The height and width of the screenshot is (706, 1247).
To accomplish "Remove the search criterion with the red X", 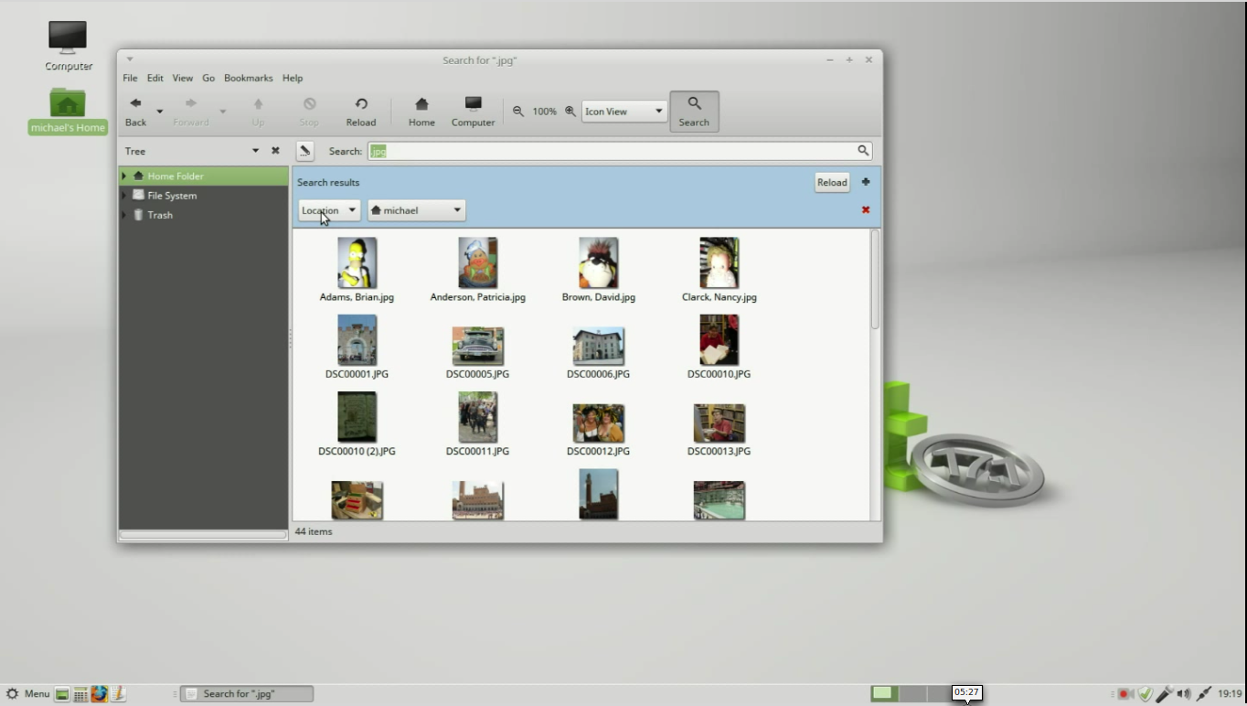I will (x=866, y=210).
